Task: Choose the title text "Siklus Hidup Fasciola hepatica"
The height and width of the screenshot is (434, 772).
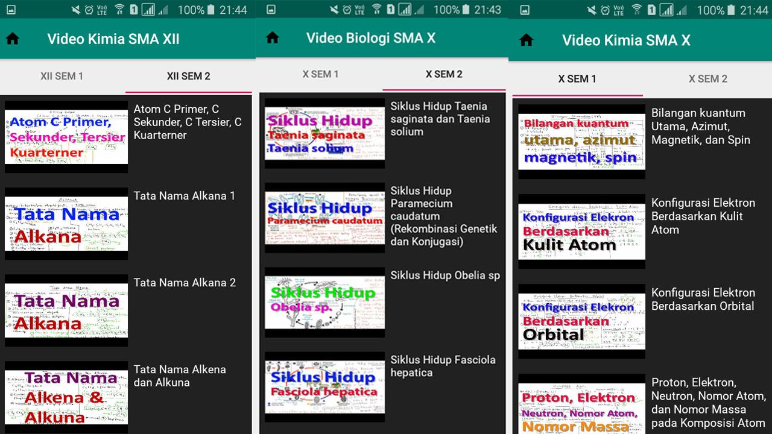Action: point(443,366)
